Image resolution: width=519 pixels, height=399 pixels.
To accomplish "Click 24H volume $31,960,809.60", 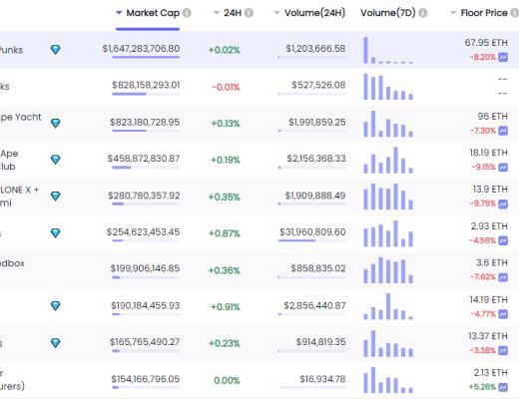I will pos(312,231).
